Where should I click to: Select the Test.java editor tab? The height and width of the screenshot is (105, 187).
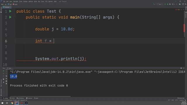click(7, 7)
